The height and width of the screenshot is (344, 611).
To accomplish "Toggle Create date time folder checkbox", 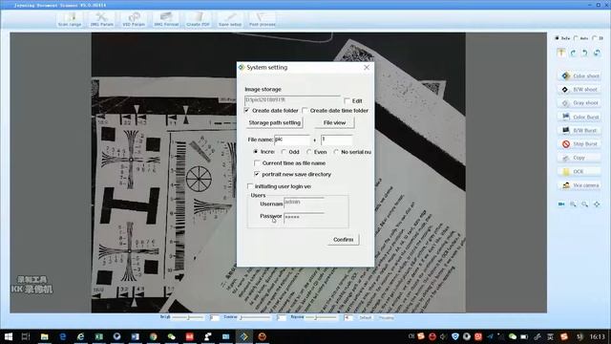I will [305, 111].
